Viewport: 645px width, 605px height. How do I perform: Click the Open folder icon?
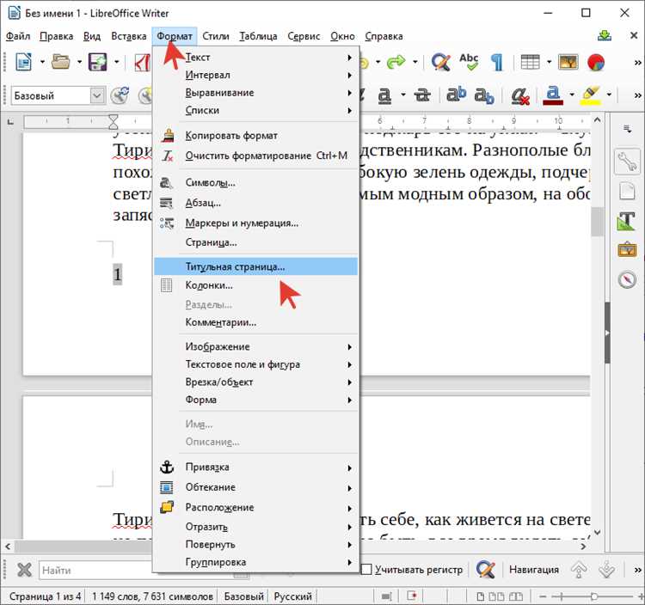(x=60, y=63)
